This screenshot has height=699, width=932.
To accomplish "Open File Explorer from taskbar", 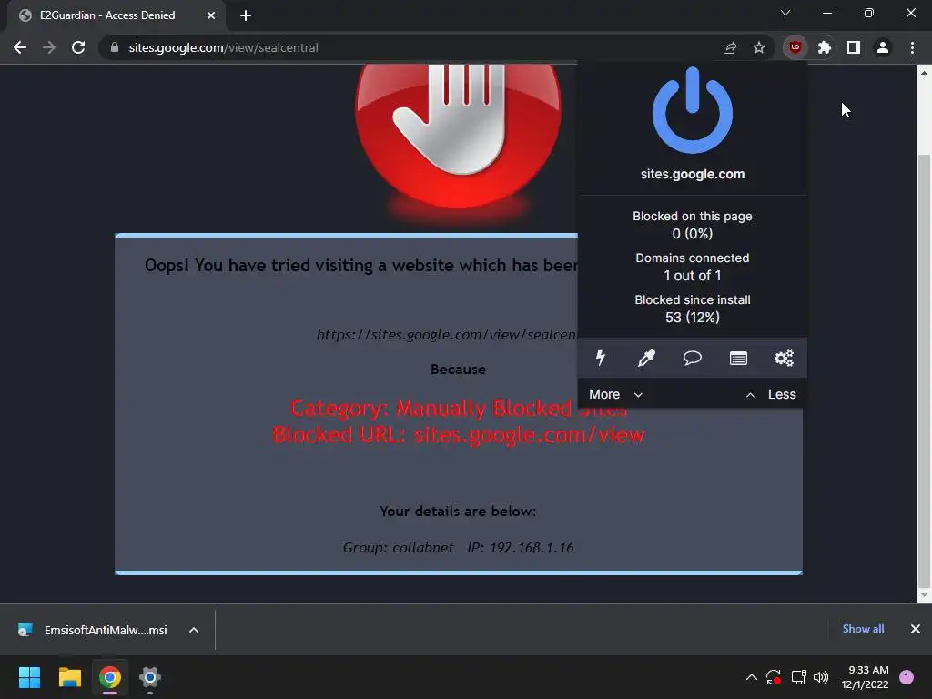I will (69, 677).
